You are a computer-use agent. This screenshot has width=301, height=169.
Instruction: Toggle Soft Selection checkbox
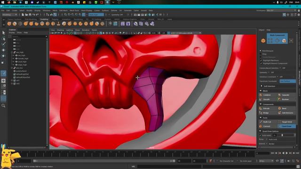click(x=261, y=86)
